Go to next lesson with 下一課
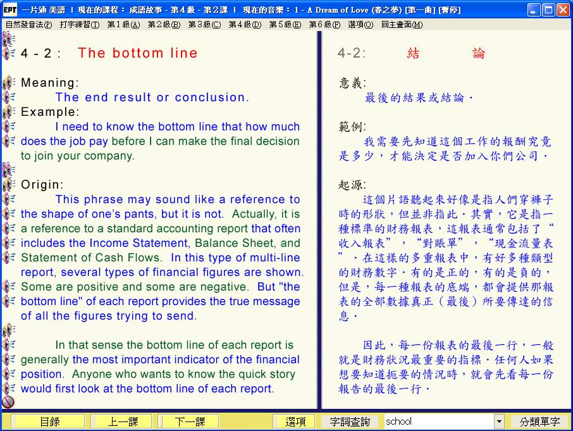 pyautogui.click(x=190, y=422)
